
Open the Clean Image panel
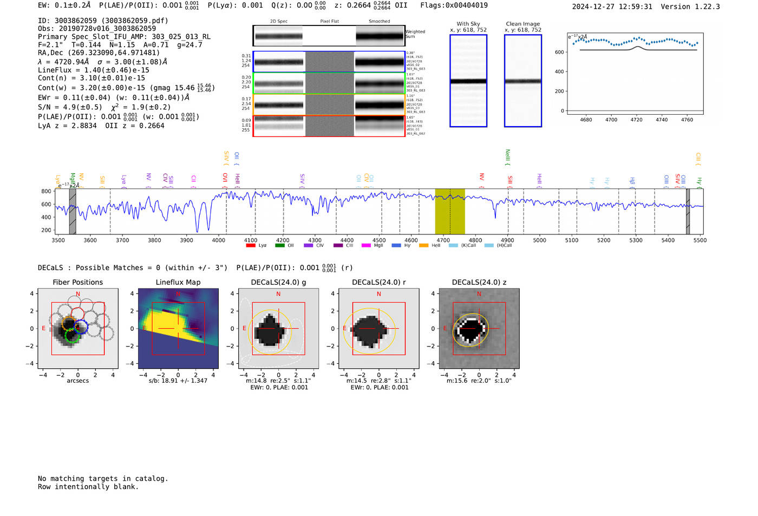[x=523, y=81]
